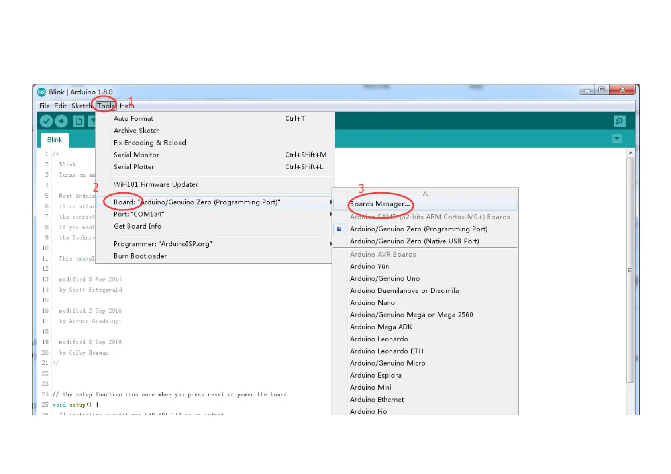
Task: Click the 'modified 2 Sep 2016' comment line
Action: [90, 311]
